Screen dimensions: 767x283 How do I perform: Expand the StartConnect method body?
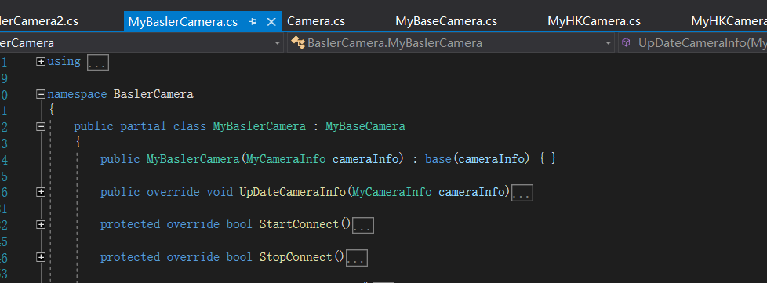tap(41, 224)
